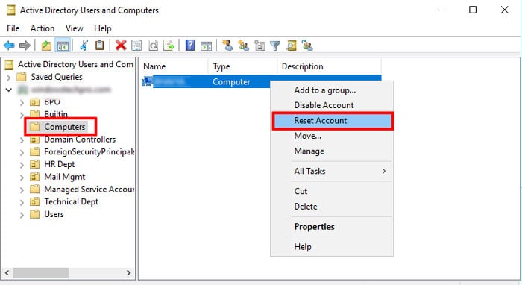Choose Add to a group... in context menu
522x285 pixels.
pos(332,90)
